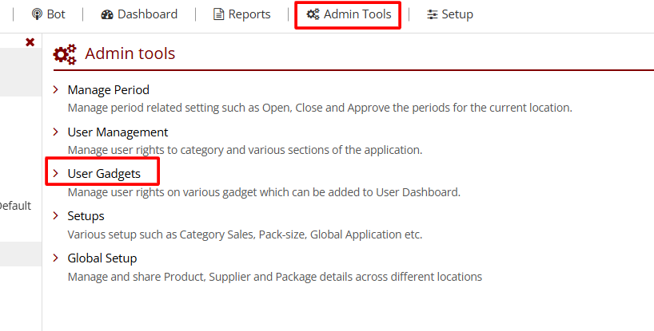Click the Setups link text
654x331 pixels.
tap(86, 216)
